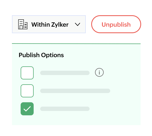Show info tooltip for first publish option
The image size is (152, 136).
click(x=99, y=72)
